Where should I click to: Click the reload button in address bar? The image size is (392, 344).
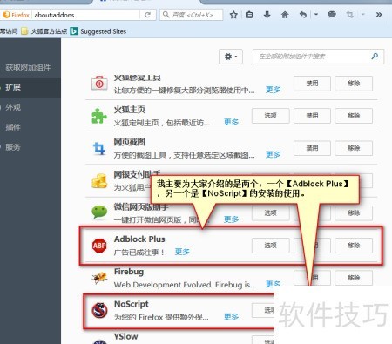pyautogui.click(x=147, y=15)
